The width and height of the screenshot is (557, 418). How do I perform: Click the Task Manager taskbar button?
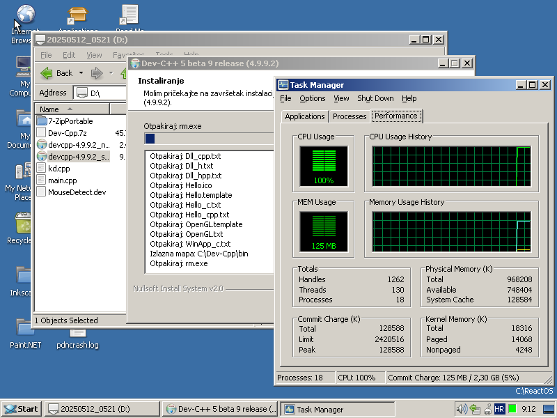coord(338,409)
